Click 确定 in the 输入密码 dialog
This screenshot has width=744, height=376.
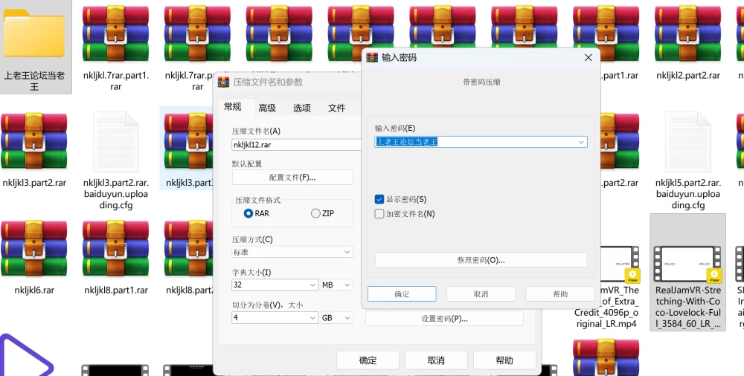(402, 294)
